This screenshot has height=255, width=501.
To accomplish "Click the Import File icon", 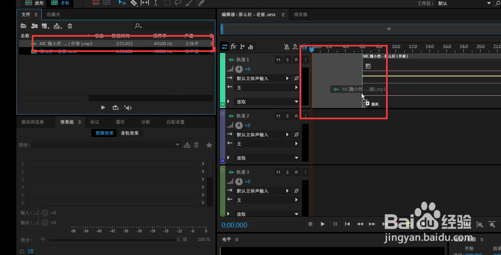I will pos(34,26).
